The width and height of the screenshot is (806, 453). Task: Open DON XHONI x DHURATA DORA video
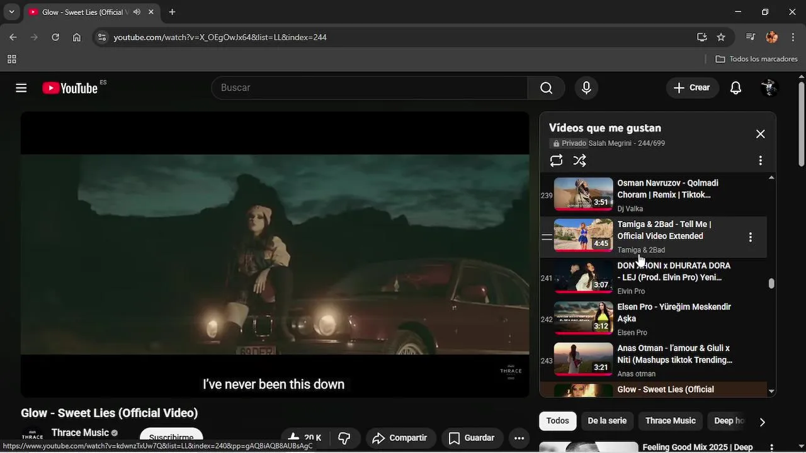coord(674,271)
